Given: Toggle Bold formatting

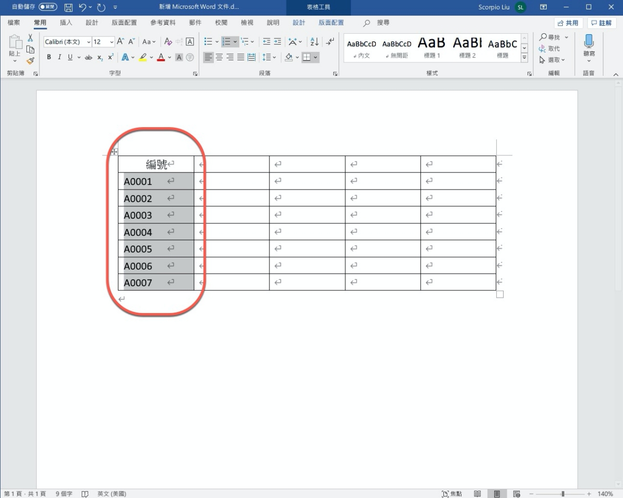Looking at the screenshot, I should tap(49, 57).
